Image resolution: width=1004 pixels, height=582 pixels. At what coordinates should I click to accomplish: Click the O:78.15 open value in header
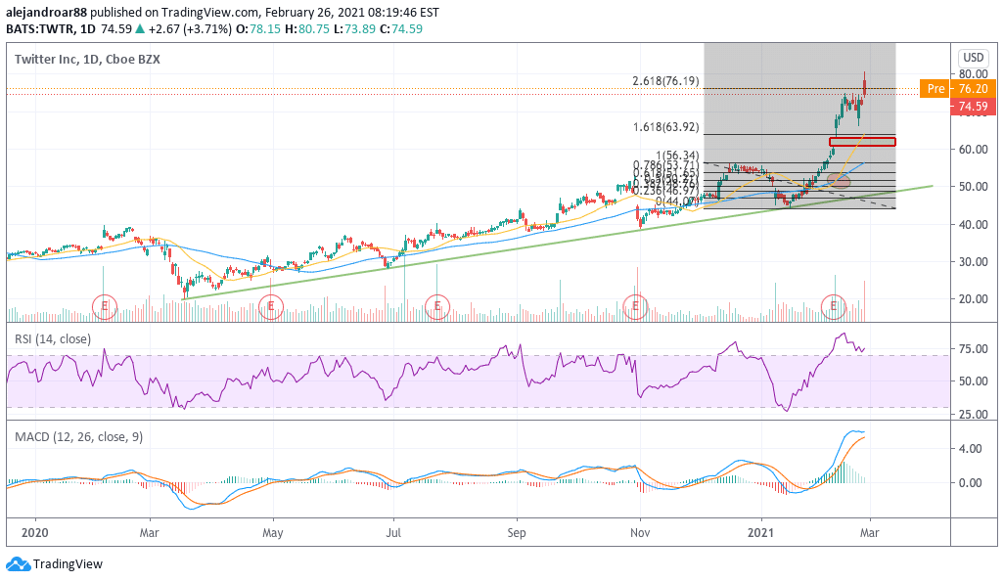point(258,28)
